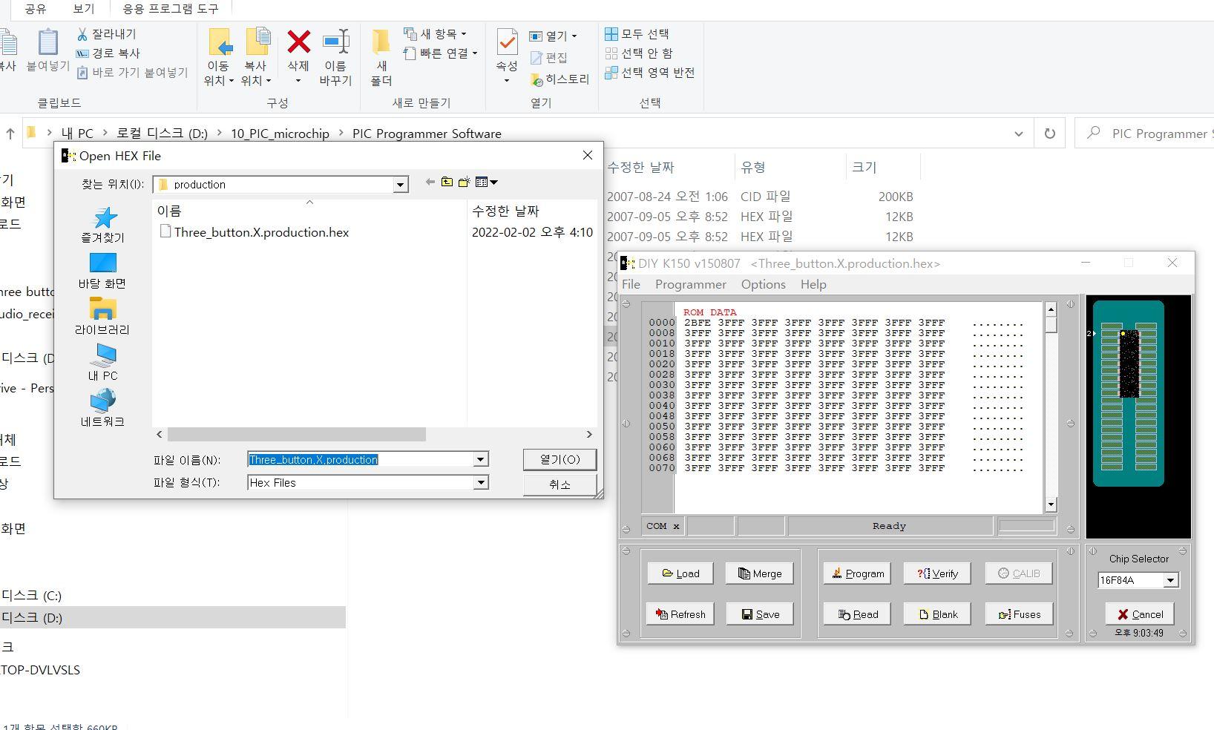This screenshot has width=1214, height=730.
Task: Open the Chip Selector 16F84A dropdown
Action: [1171, 580]
